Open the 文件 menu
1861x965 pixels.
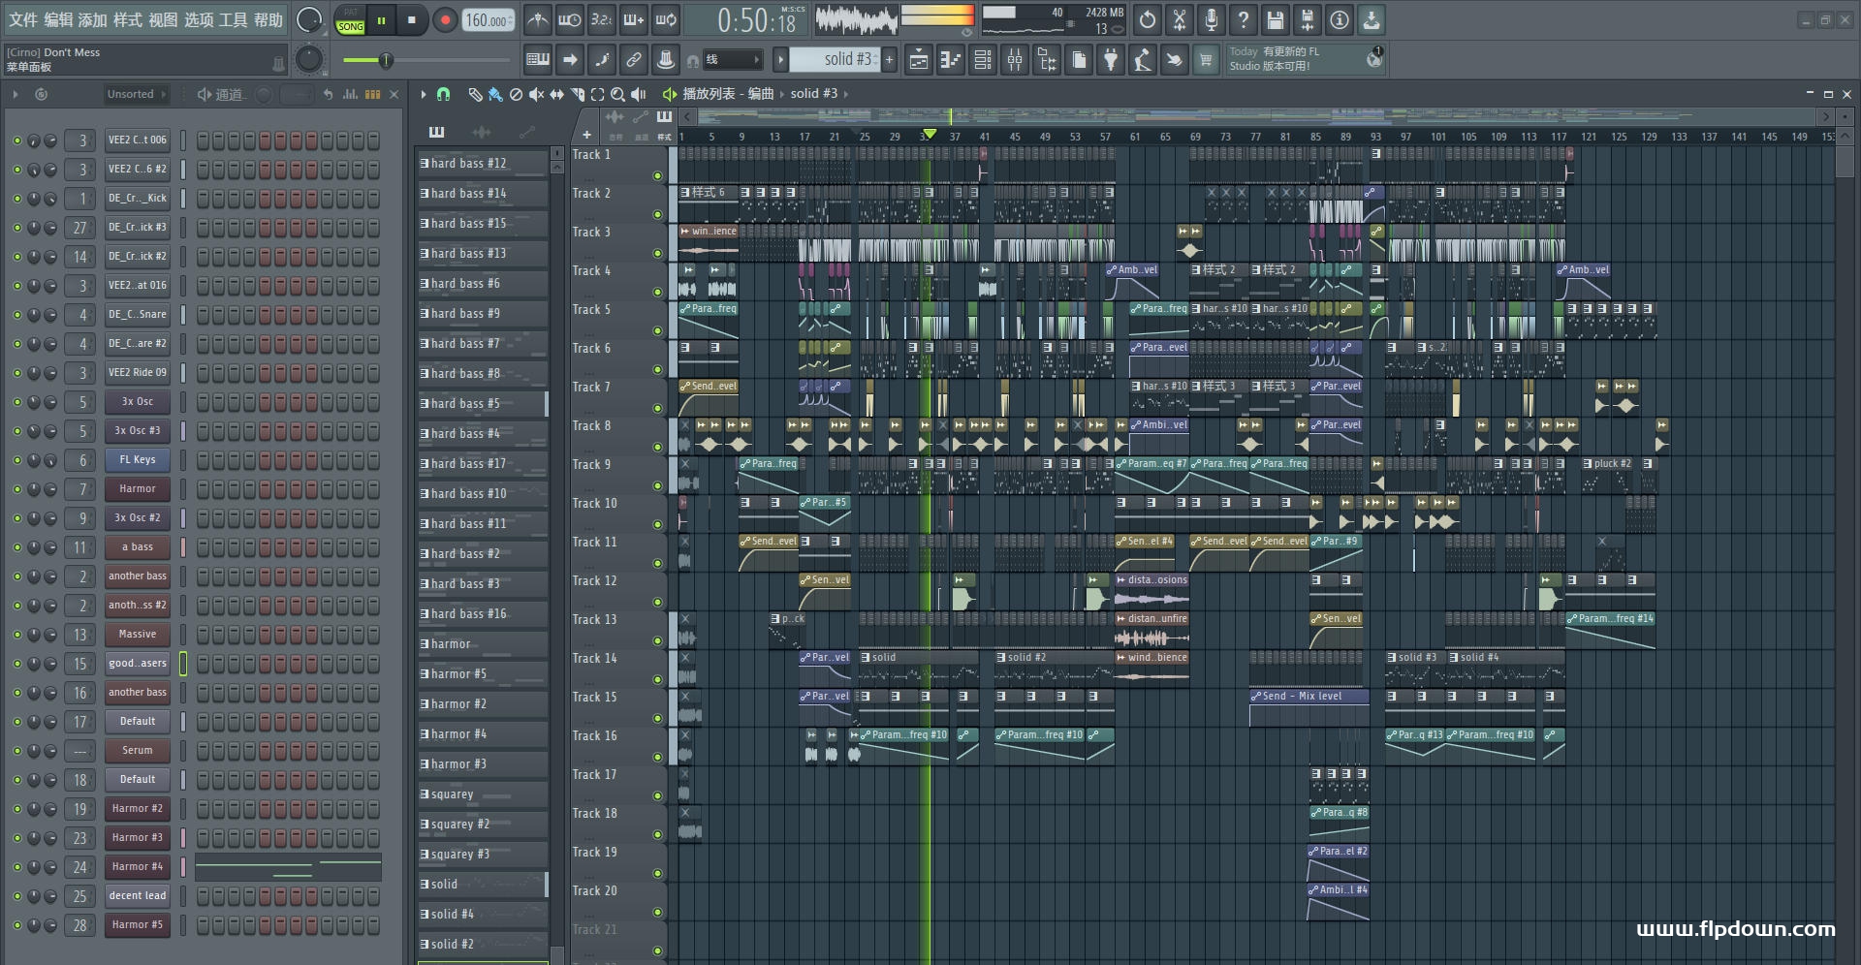coord(22,19)
